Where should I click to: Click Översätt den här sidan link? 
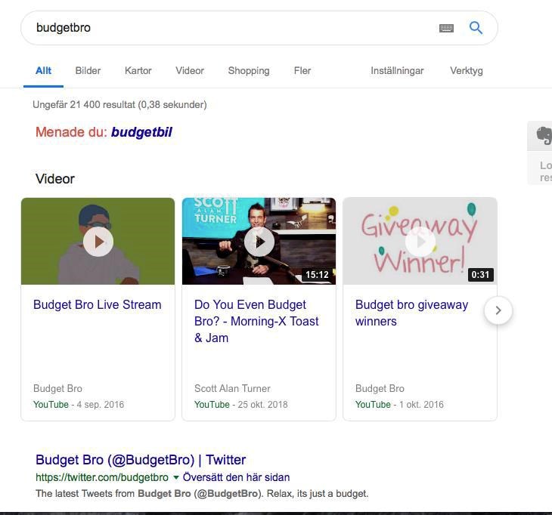coord(236,477)
